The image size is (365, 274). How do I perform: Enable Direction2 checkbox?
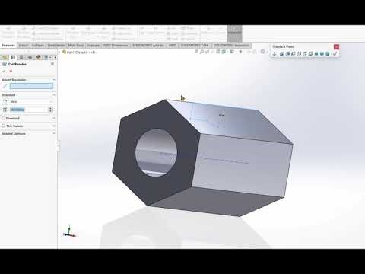[x=3, y=118]
